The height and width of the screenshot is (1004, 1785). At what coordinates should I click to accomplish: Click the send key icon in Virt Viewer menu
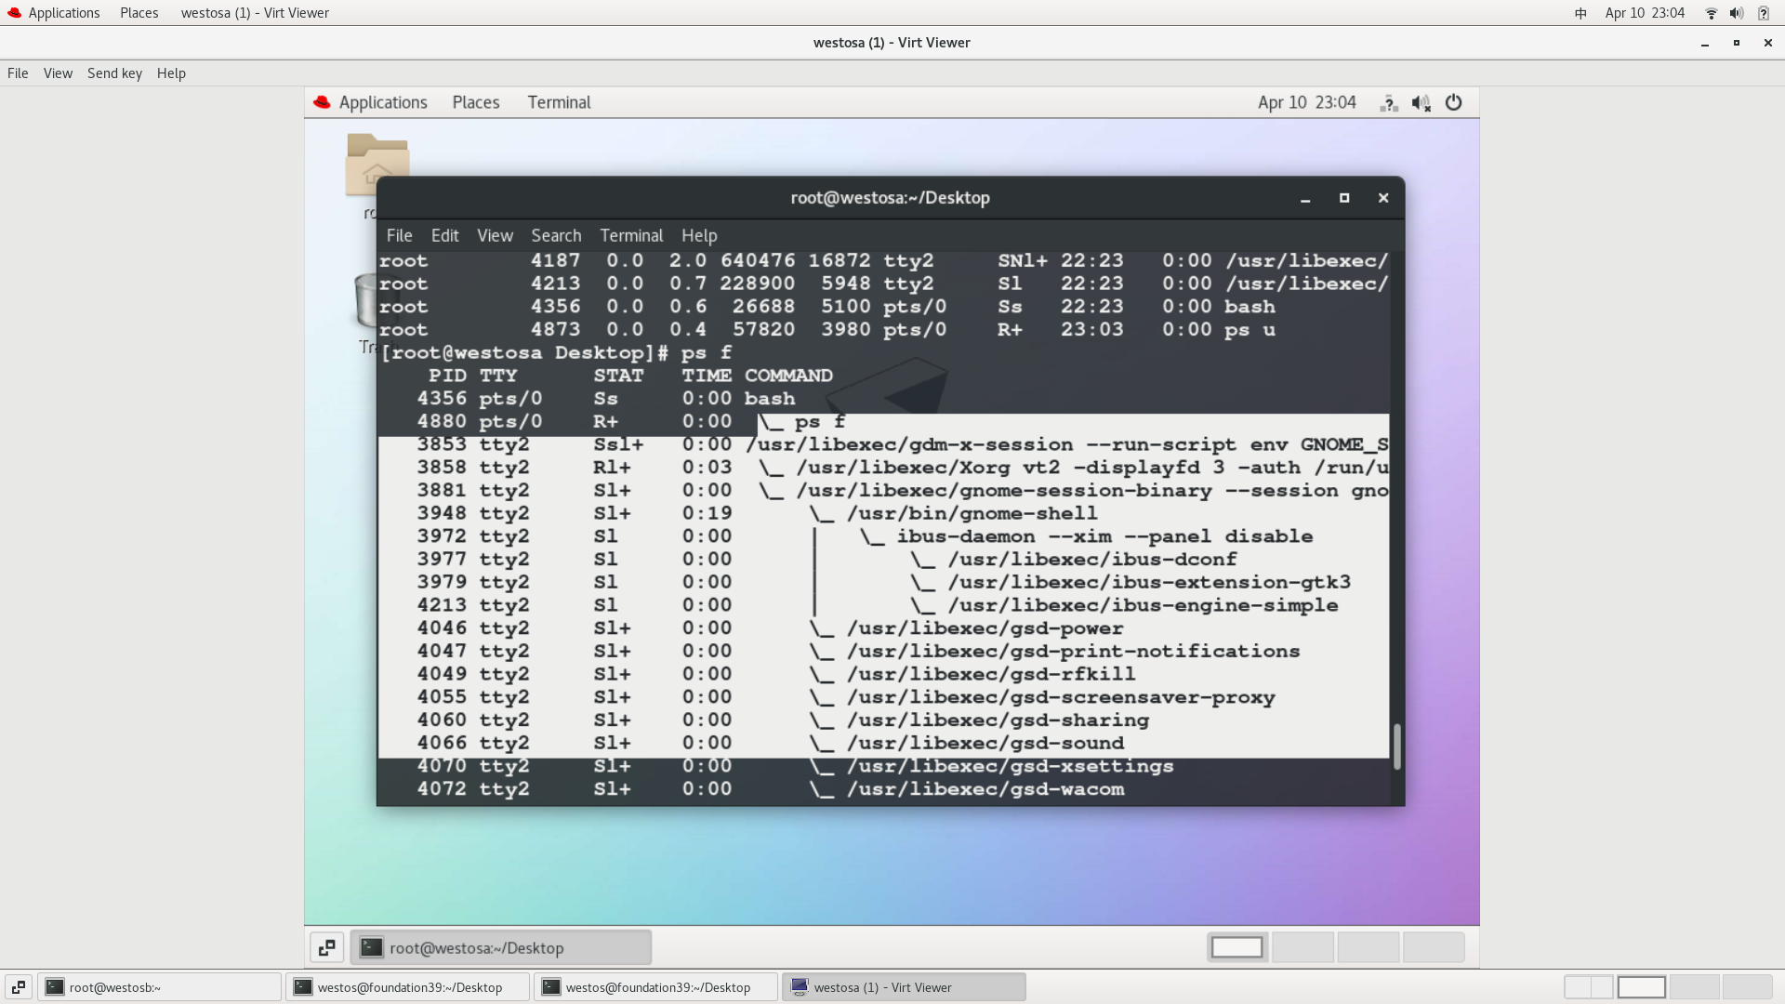click(114, 73)
